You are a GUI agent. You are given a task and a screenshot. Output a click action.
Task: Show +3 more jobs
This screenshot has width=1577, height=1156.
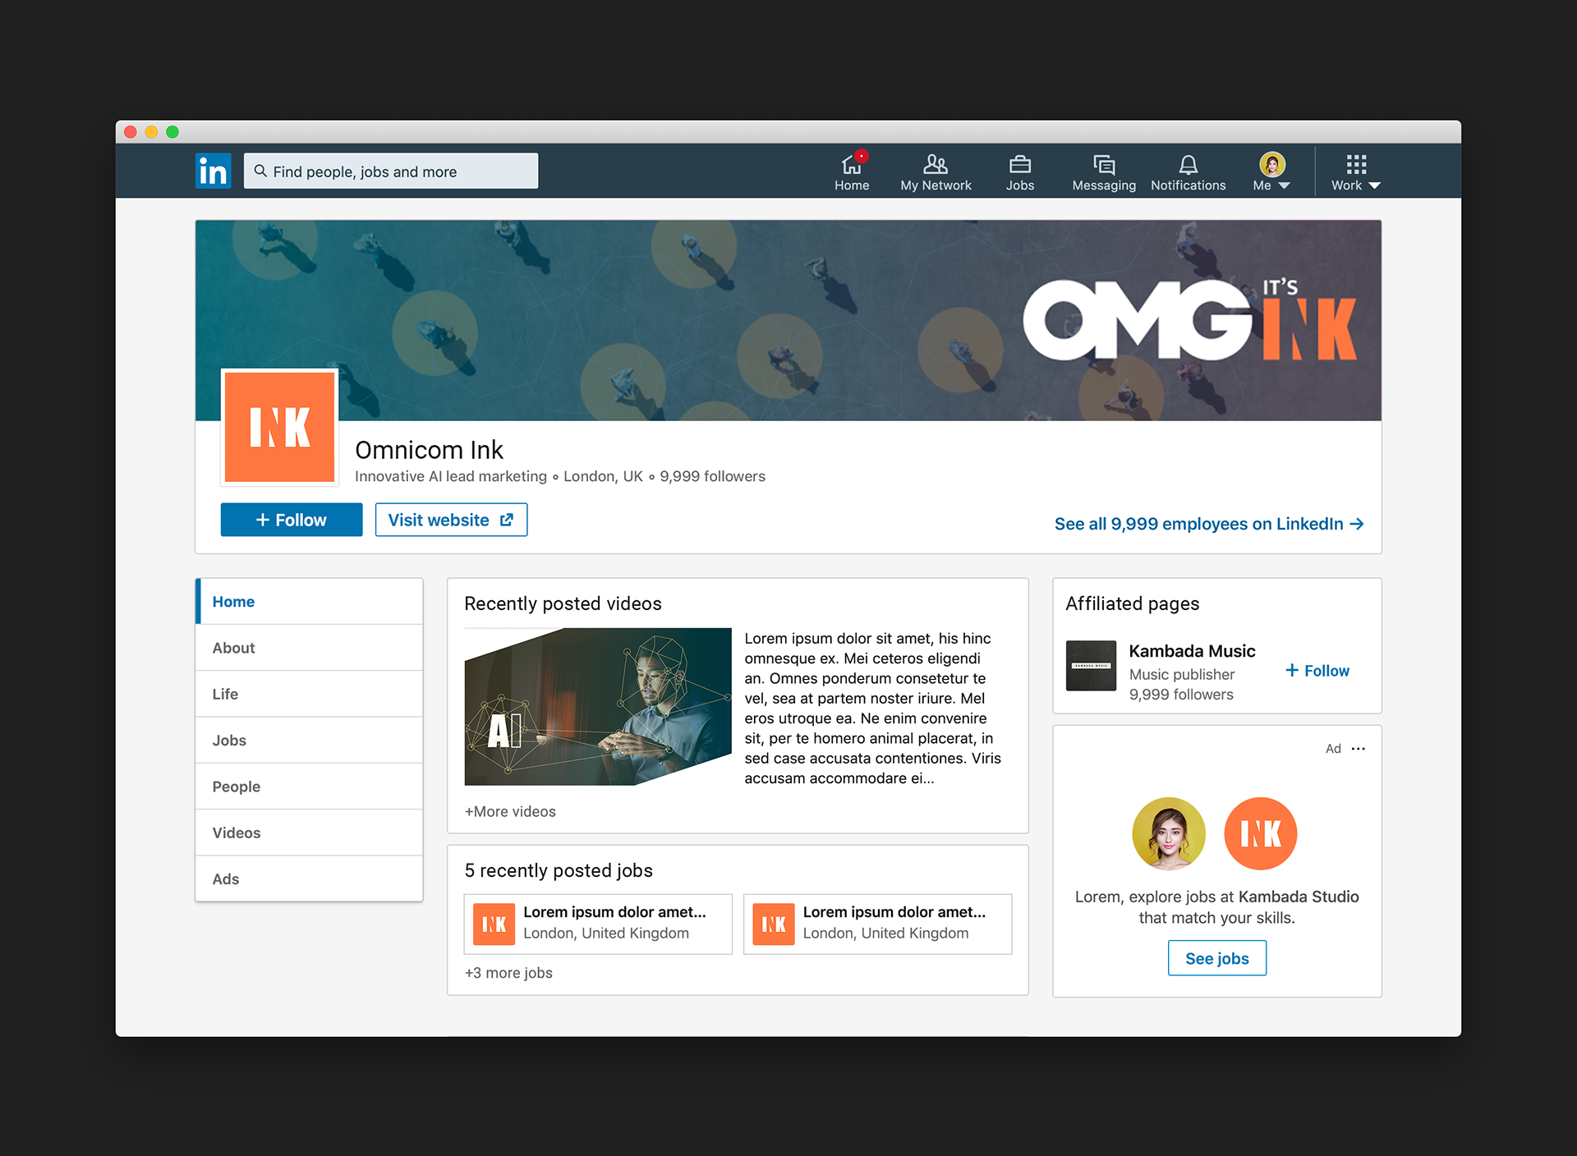508,973
